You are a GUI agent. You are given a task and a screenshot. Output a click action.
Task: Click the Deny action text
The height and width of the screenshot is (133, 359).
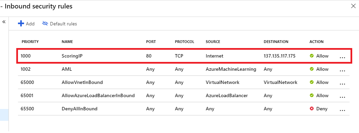322,109
